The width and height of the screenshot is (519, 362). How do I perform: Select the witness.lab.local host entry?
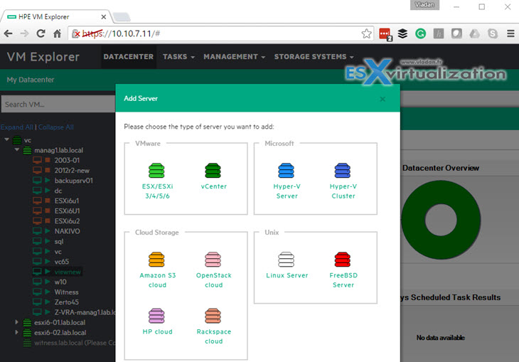75,343
